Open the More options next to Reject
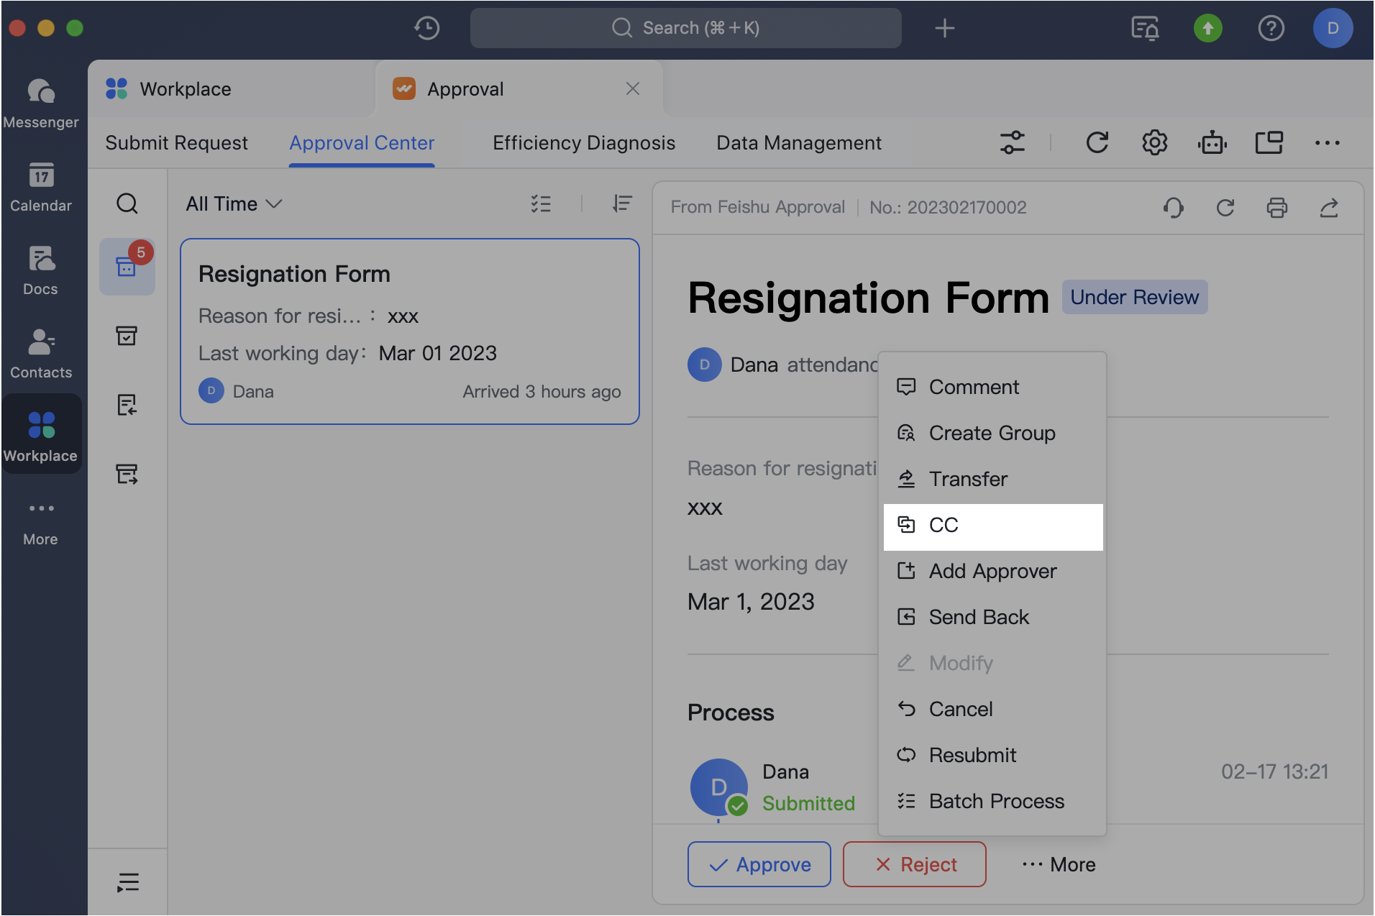 1059,864
